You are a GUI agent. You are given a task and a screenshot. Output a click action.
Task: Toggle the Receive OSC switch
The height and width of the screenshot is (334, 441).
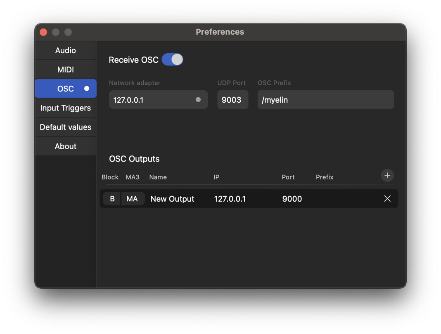click(173, 59)
